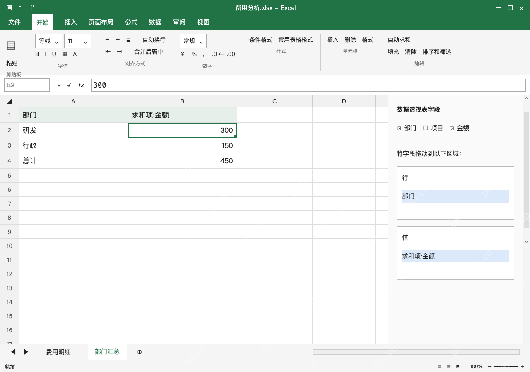Screen dimensions: 530x372
Task: Check the 项目 field checkbox
Action: (x=426, y=128)
